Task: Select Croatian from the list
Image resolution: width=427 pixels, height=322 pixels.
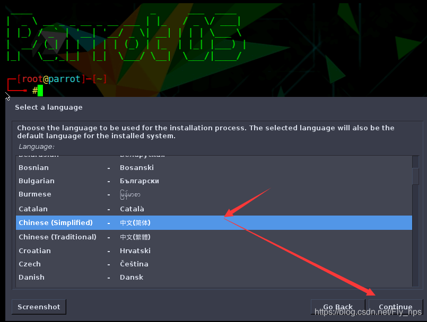Action: click(214, 251)
